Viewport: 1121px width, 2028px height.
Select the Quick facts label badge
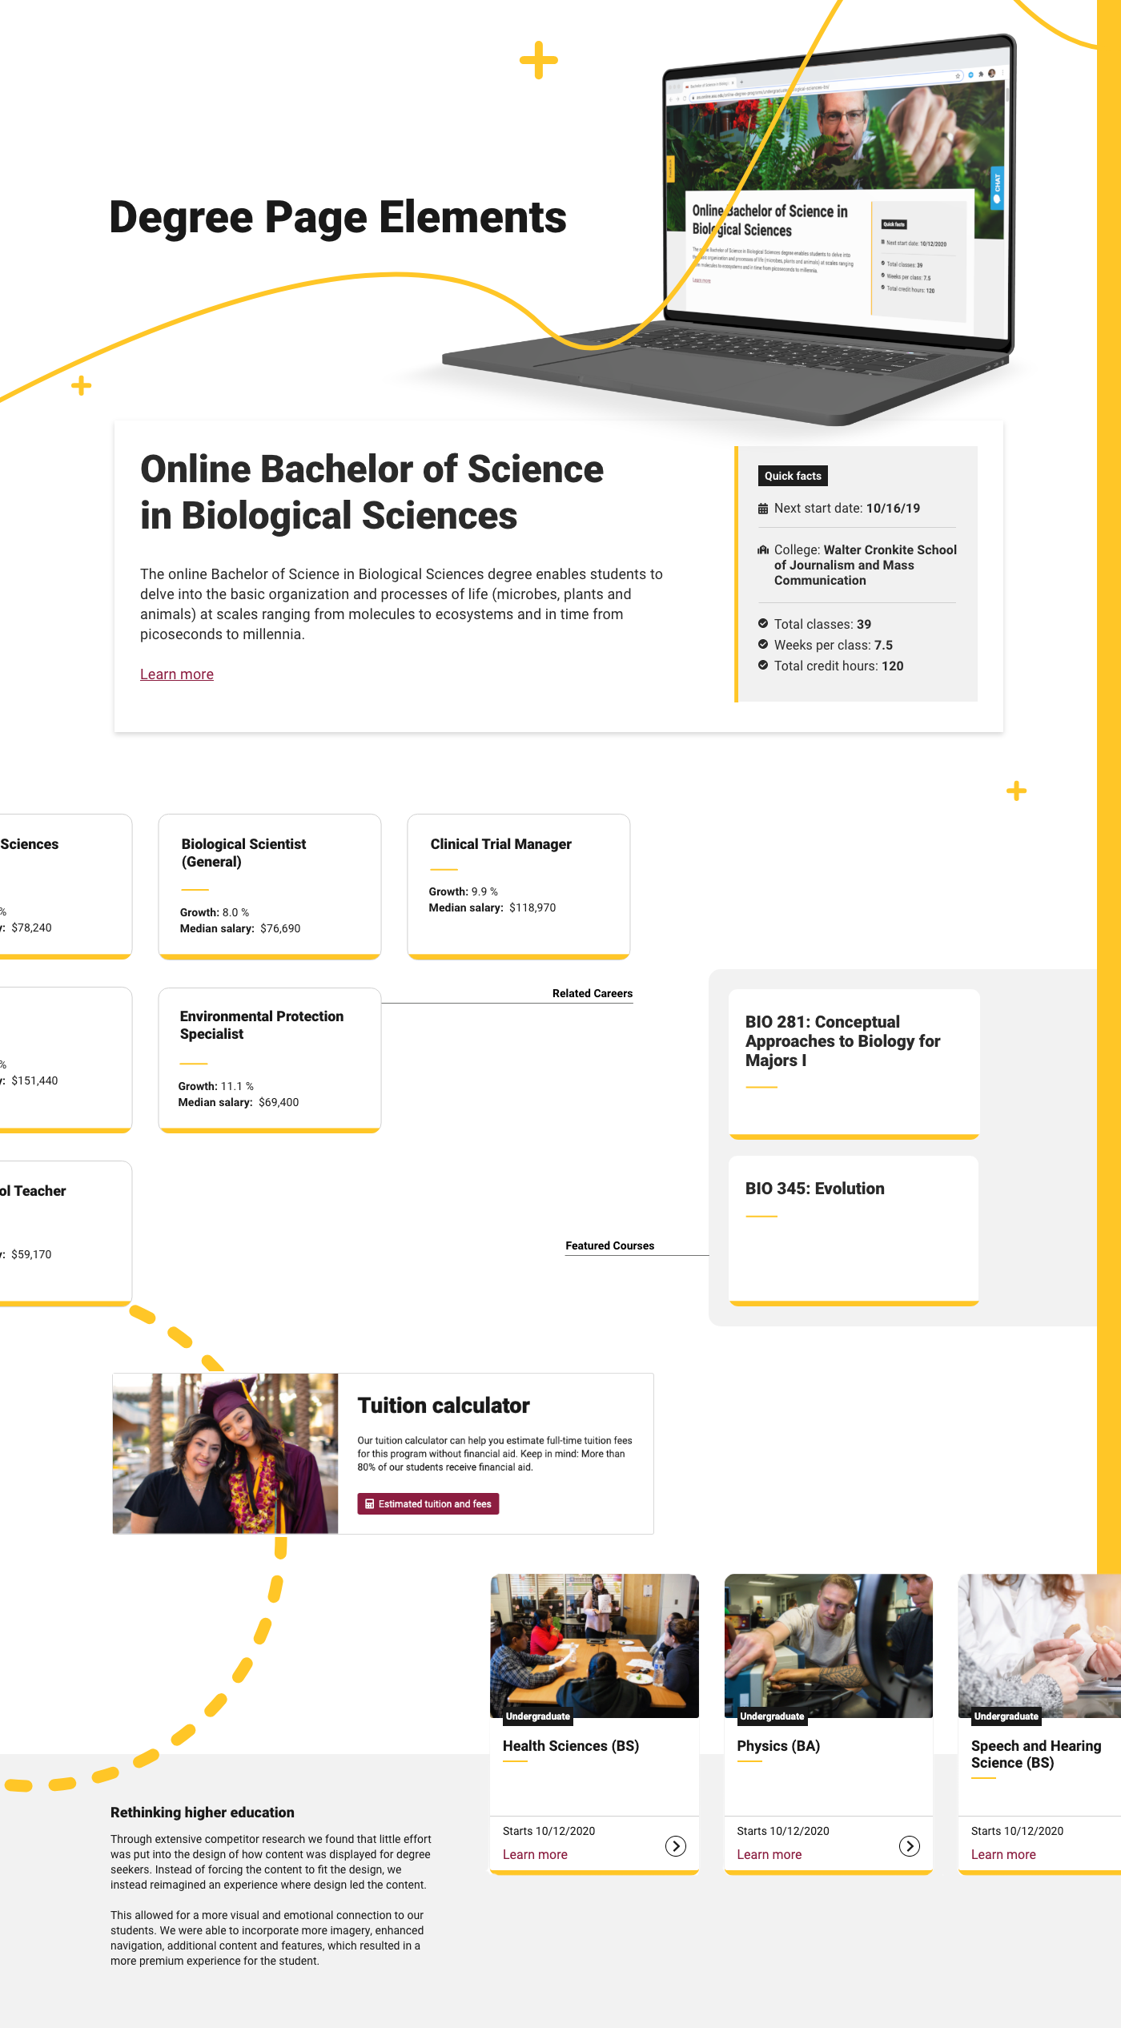793,476
